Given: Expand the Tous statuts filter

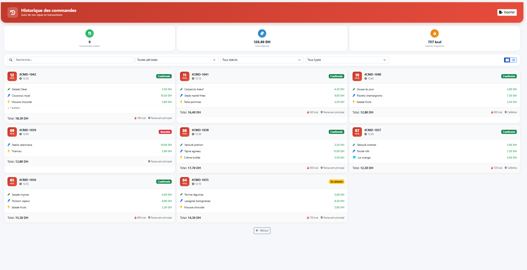Looking at the screenshot, I should [261, 60].
